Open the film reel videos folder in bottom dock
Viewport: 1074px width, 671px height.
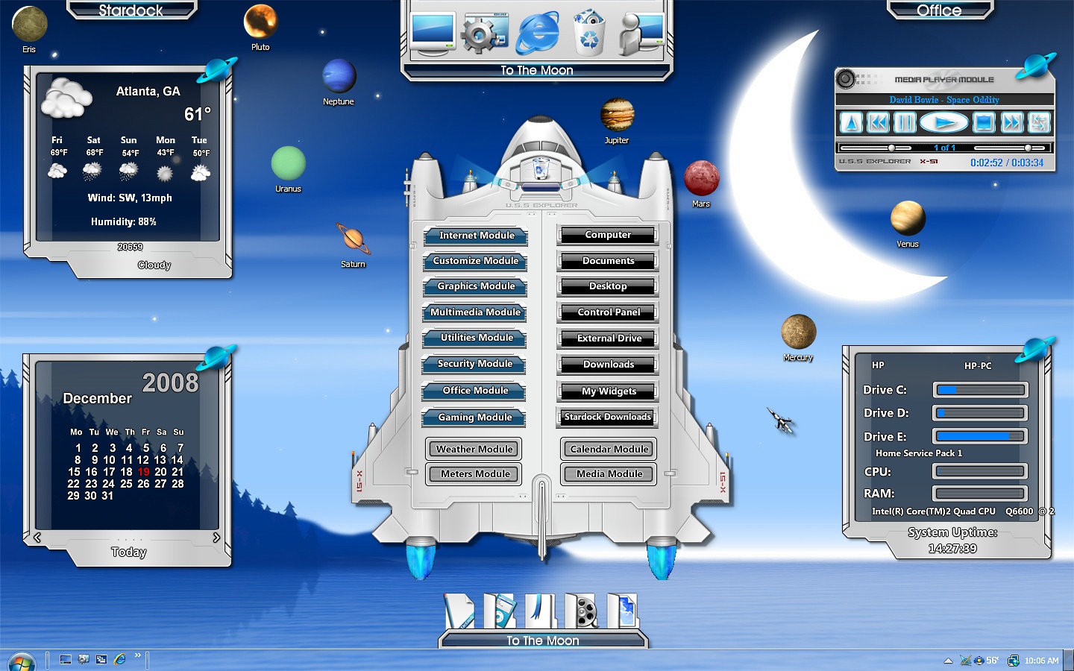pos(582,611)
